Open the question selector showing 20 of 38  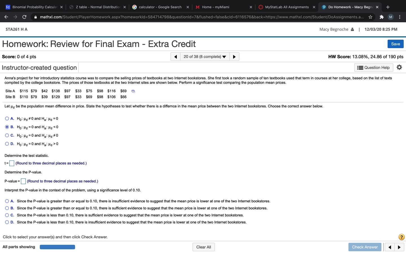tap(205, 57)
